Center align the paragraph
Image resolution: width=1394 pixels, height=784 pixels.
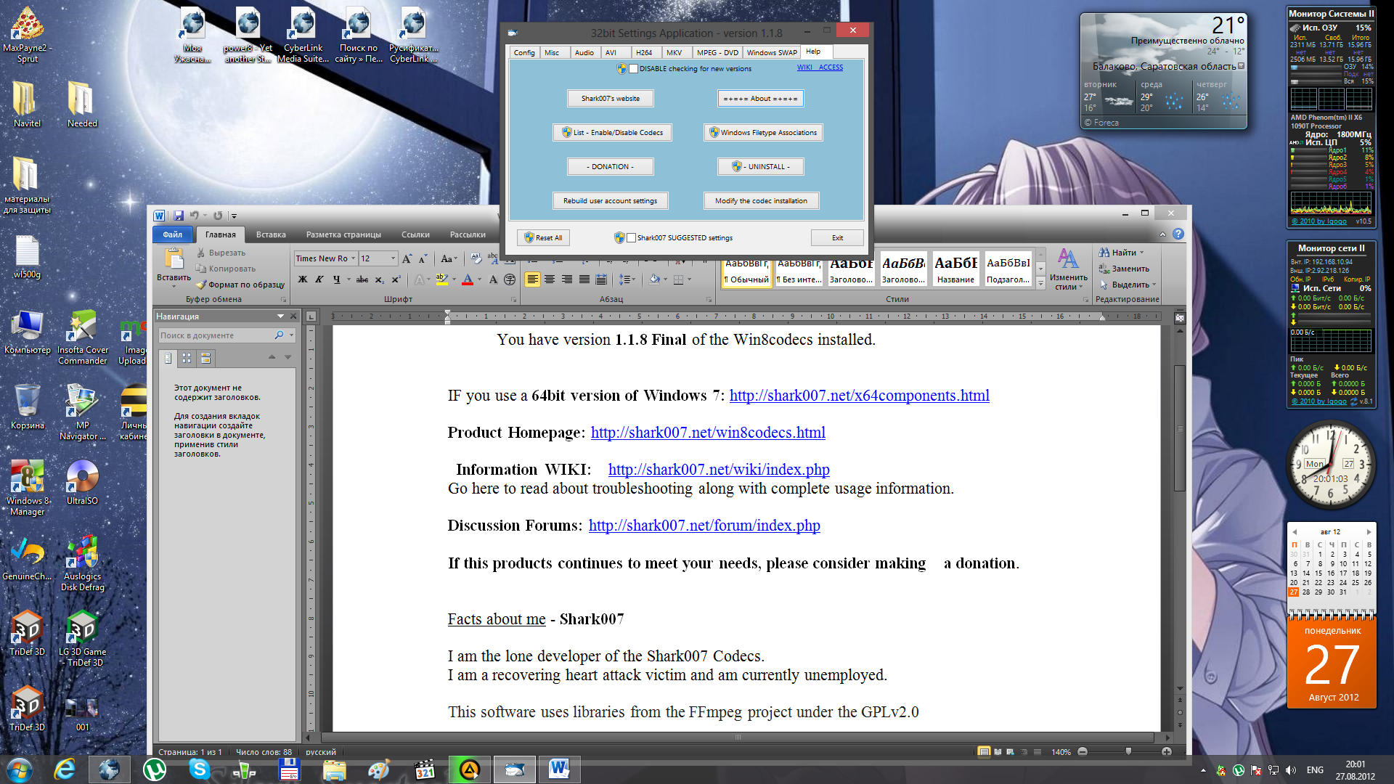550,279
